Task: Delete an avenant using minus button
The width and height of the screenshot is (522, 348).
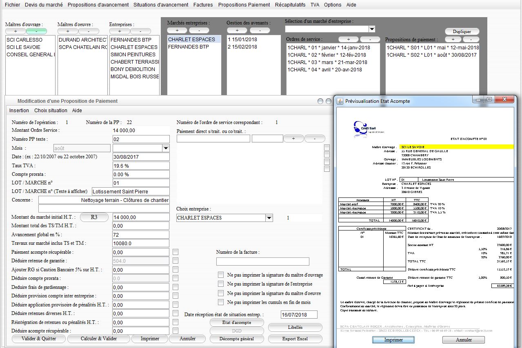Action: [x=260, y=31]
